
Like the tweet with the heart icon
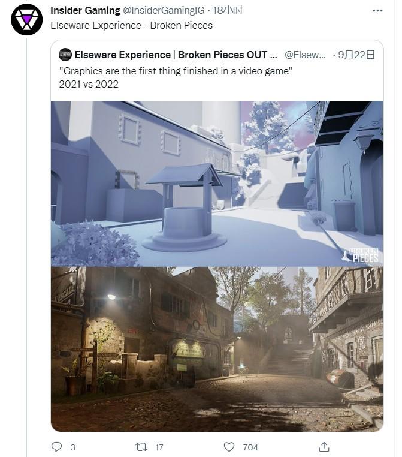[229, 447]
